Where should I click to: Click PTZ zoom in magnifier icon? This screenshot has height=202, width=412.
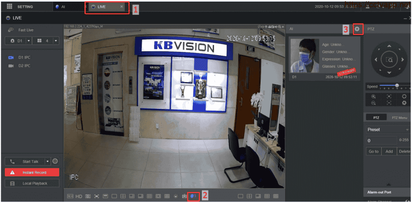point(374,97)
